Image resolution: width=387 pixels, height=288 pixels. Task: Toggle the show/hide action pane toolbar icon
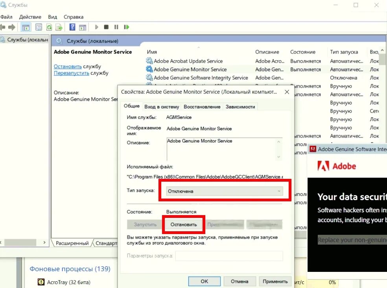tap(83, 27)
